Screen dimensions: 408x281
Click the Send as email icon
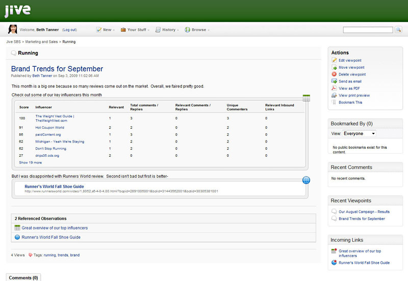[334, 81]
